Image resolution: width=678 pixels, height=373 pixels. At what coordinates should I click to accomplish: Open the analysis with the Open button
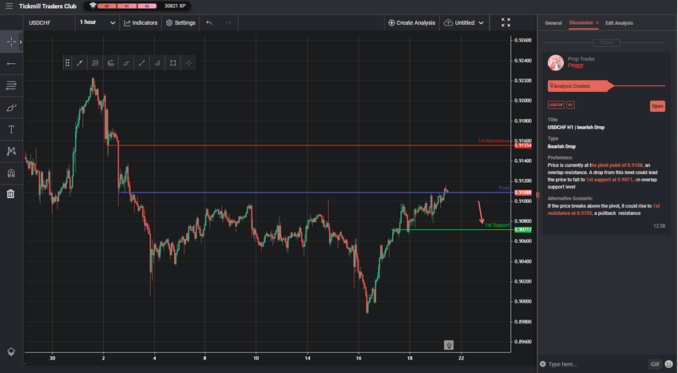(657, 106)
